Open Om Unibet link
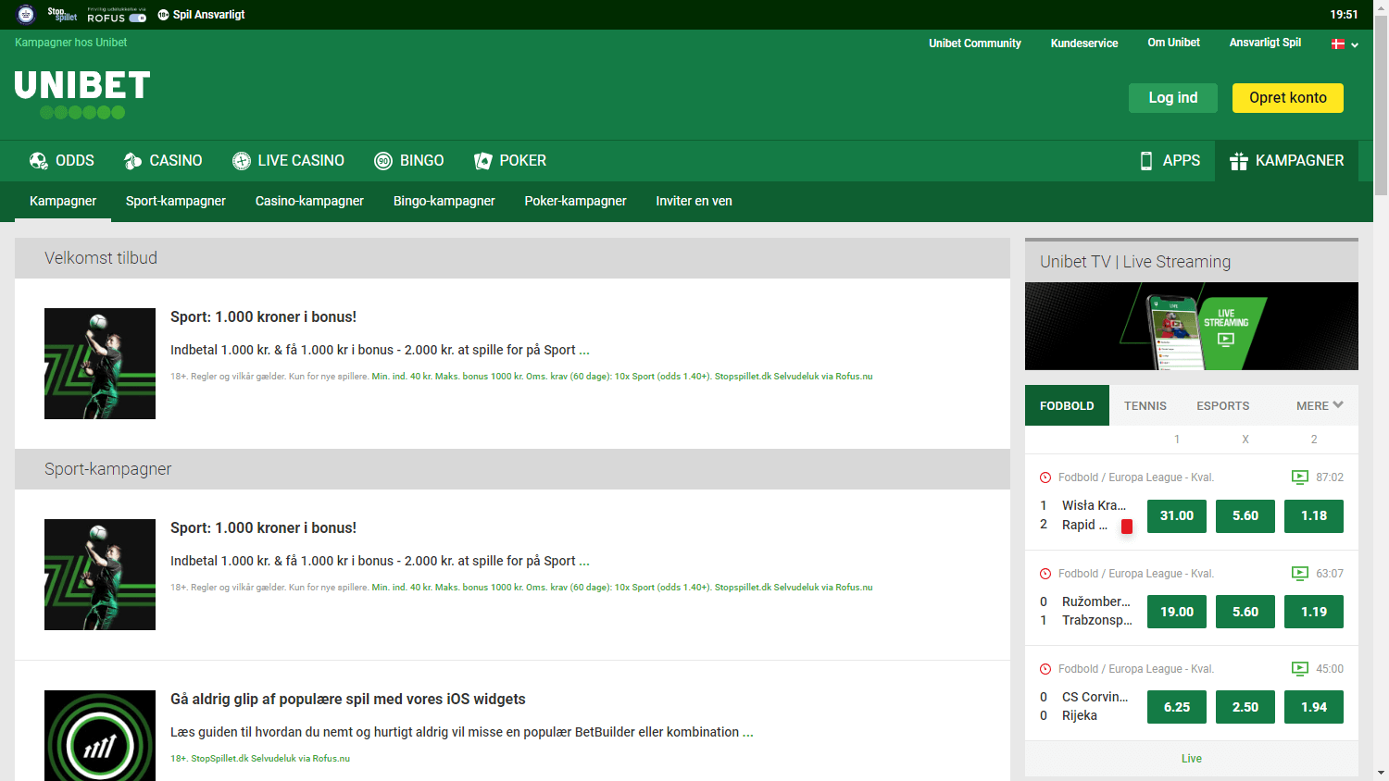Viewport: 1389px width, 781px height. [1174, 43]
